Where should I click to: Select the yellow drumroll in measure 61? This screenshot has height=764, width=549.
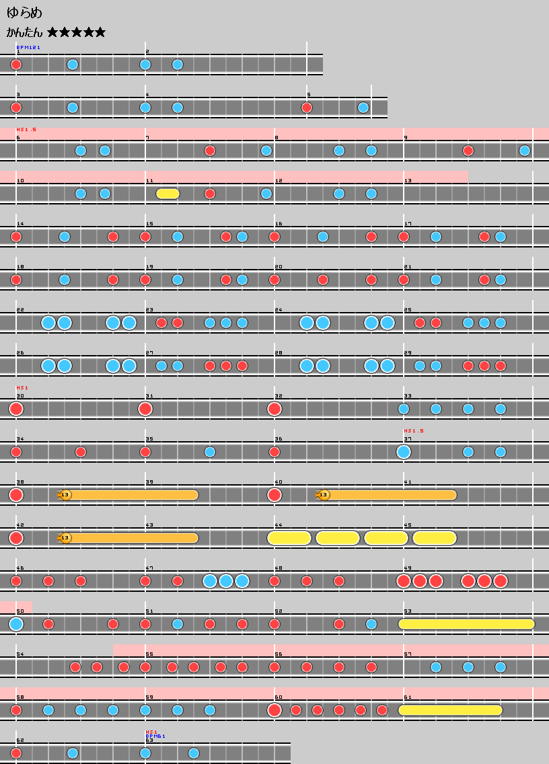(x=450, y=710)
